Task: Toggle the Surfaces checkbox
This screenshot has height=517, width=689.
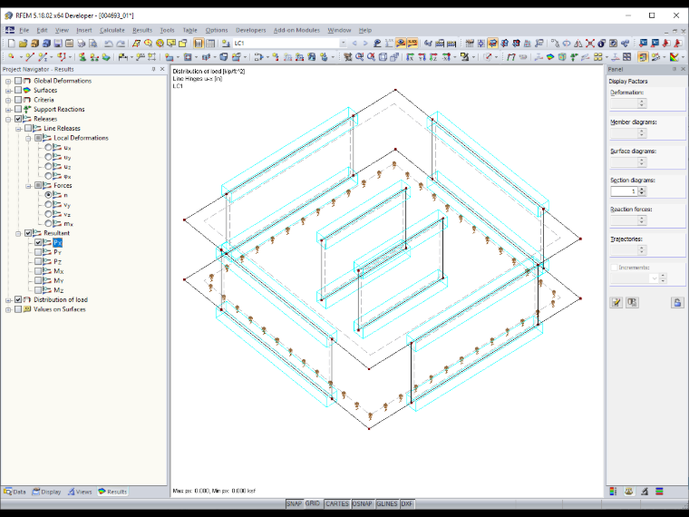Action: [18, 90]
